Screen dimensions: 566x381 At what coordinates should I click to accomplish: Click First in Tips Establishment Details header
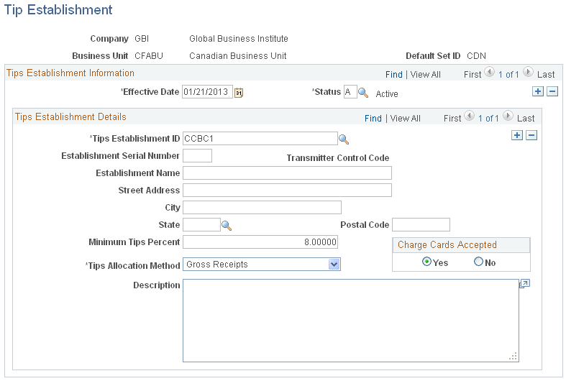(x=452, y=119)
